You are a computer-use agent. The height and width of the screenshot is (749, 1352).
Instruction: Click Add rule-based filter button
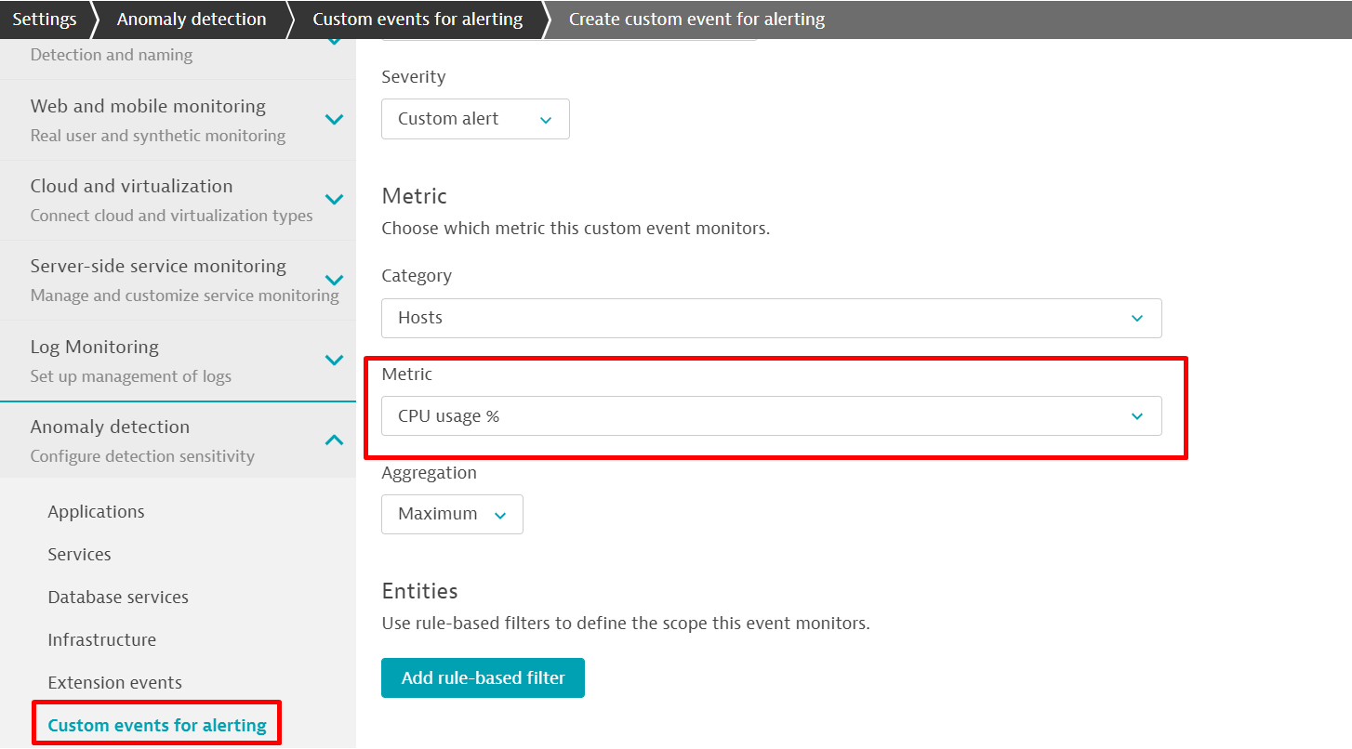click(x=483, y=678)
